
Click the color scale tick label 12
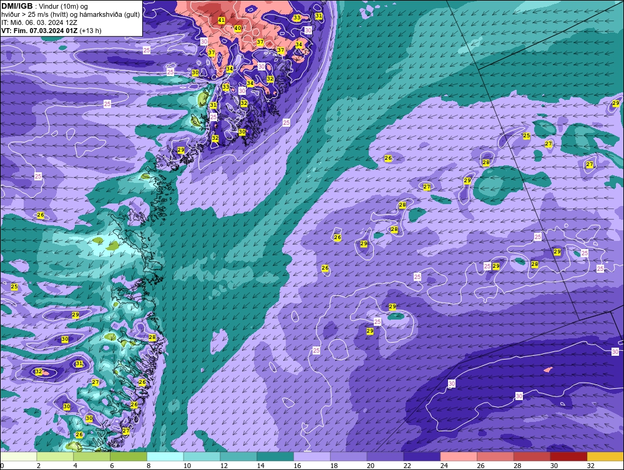coord(223,466)
